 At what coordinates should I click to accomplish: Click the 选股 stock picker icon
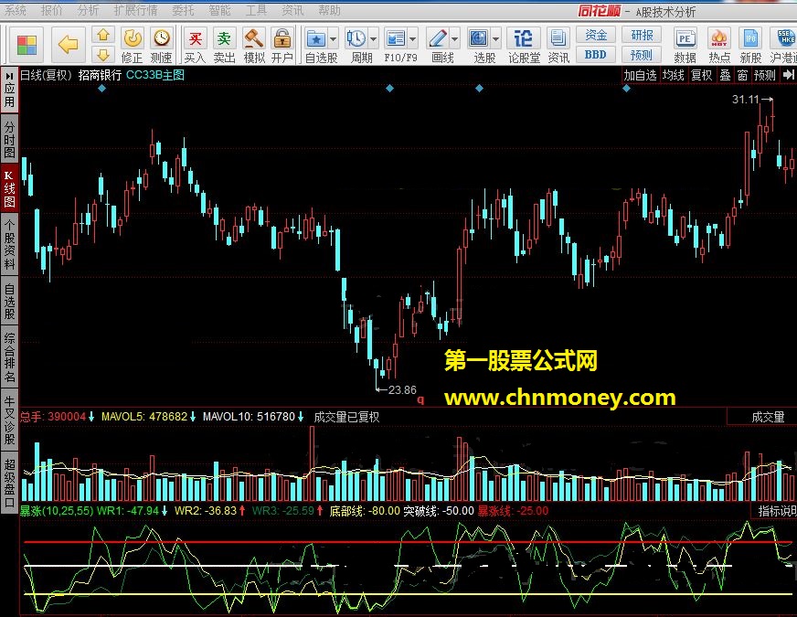[479, 38]
